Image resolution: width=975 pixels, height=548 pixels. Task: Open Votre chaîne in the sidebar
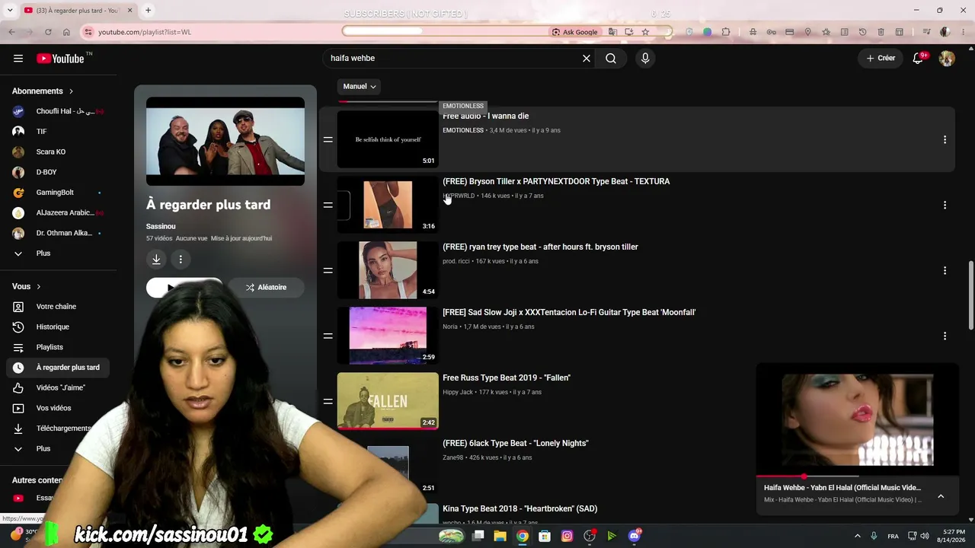point(59,307)
